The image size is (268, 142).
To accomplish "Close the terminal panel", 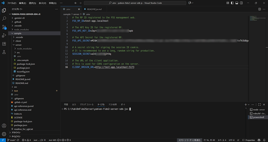I will [x=264, y=105].
